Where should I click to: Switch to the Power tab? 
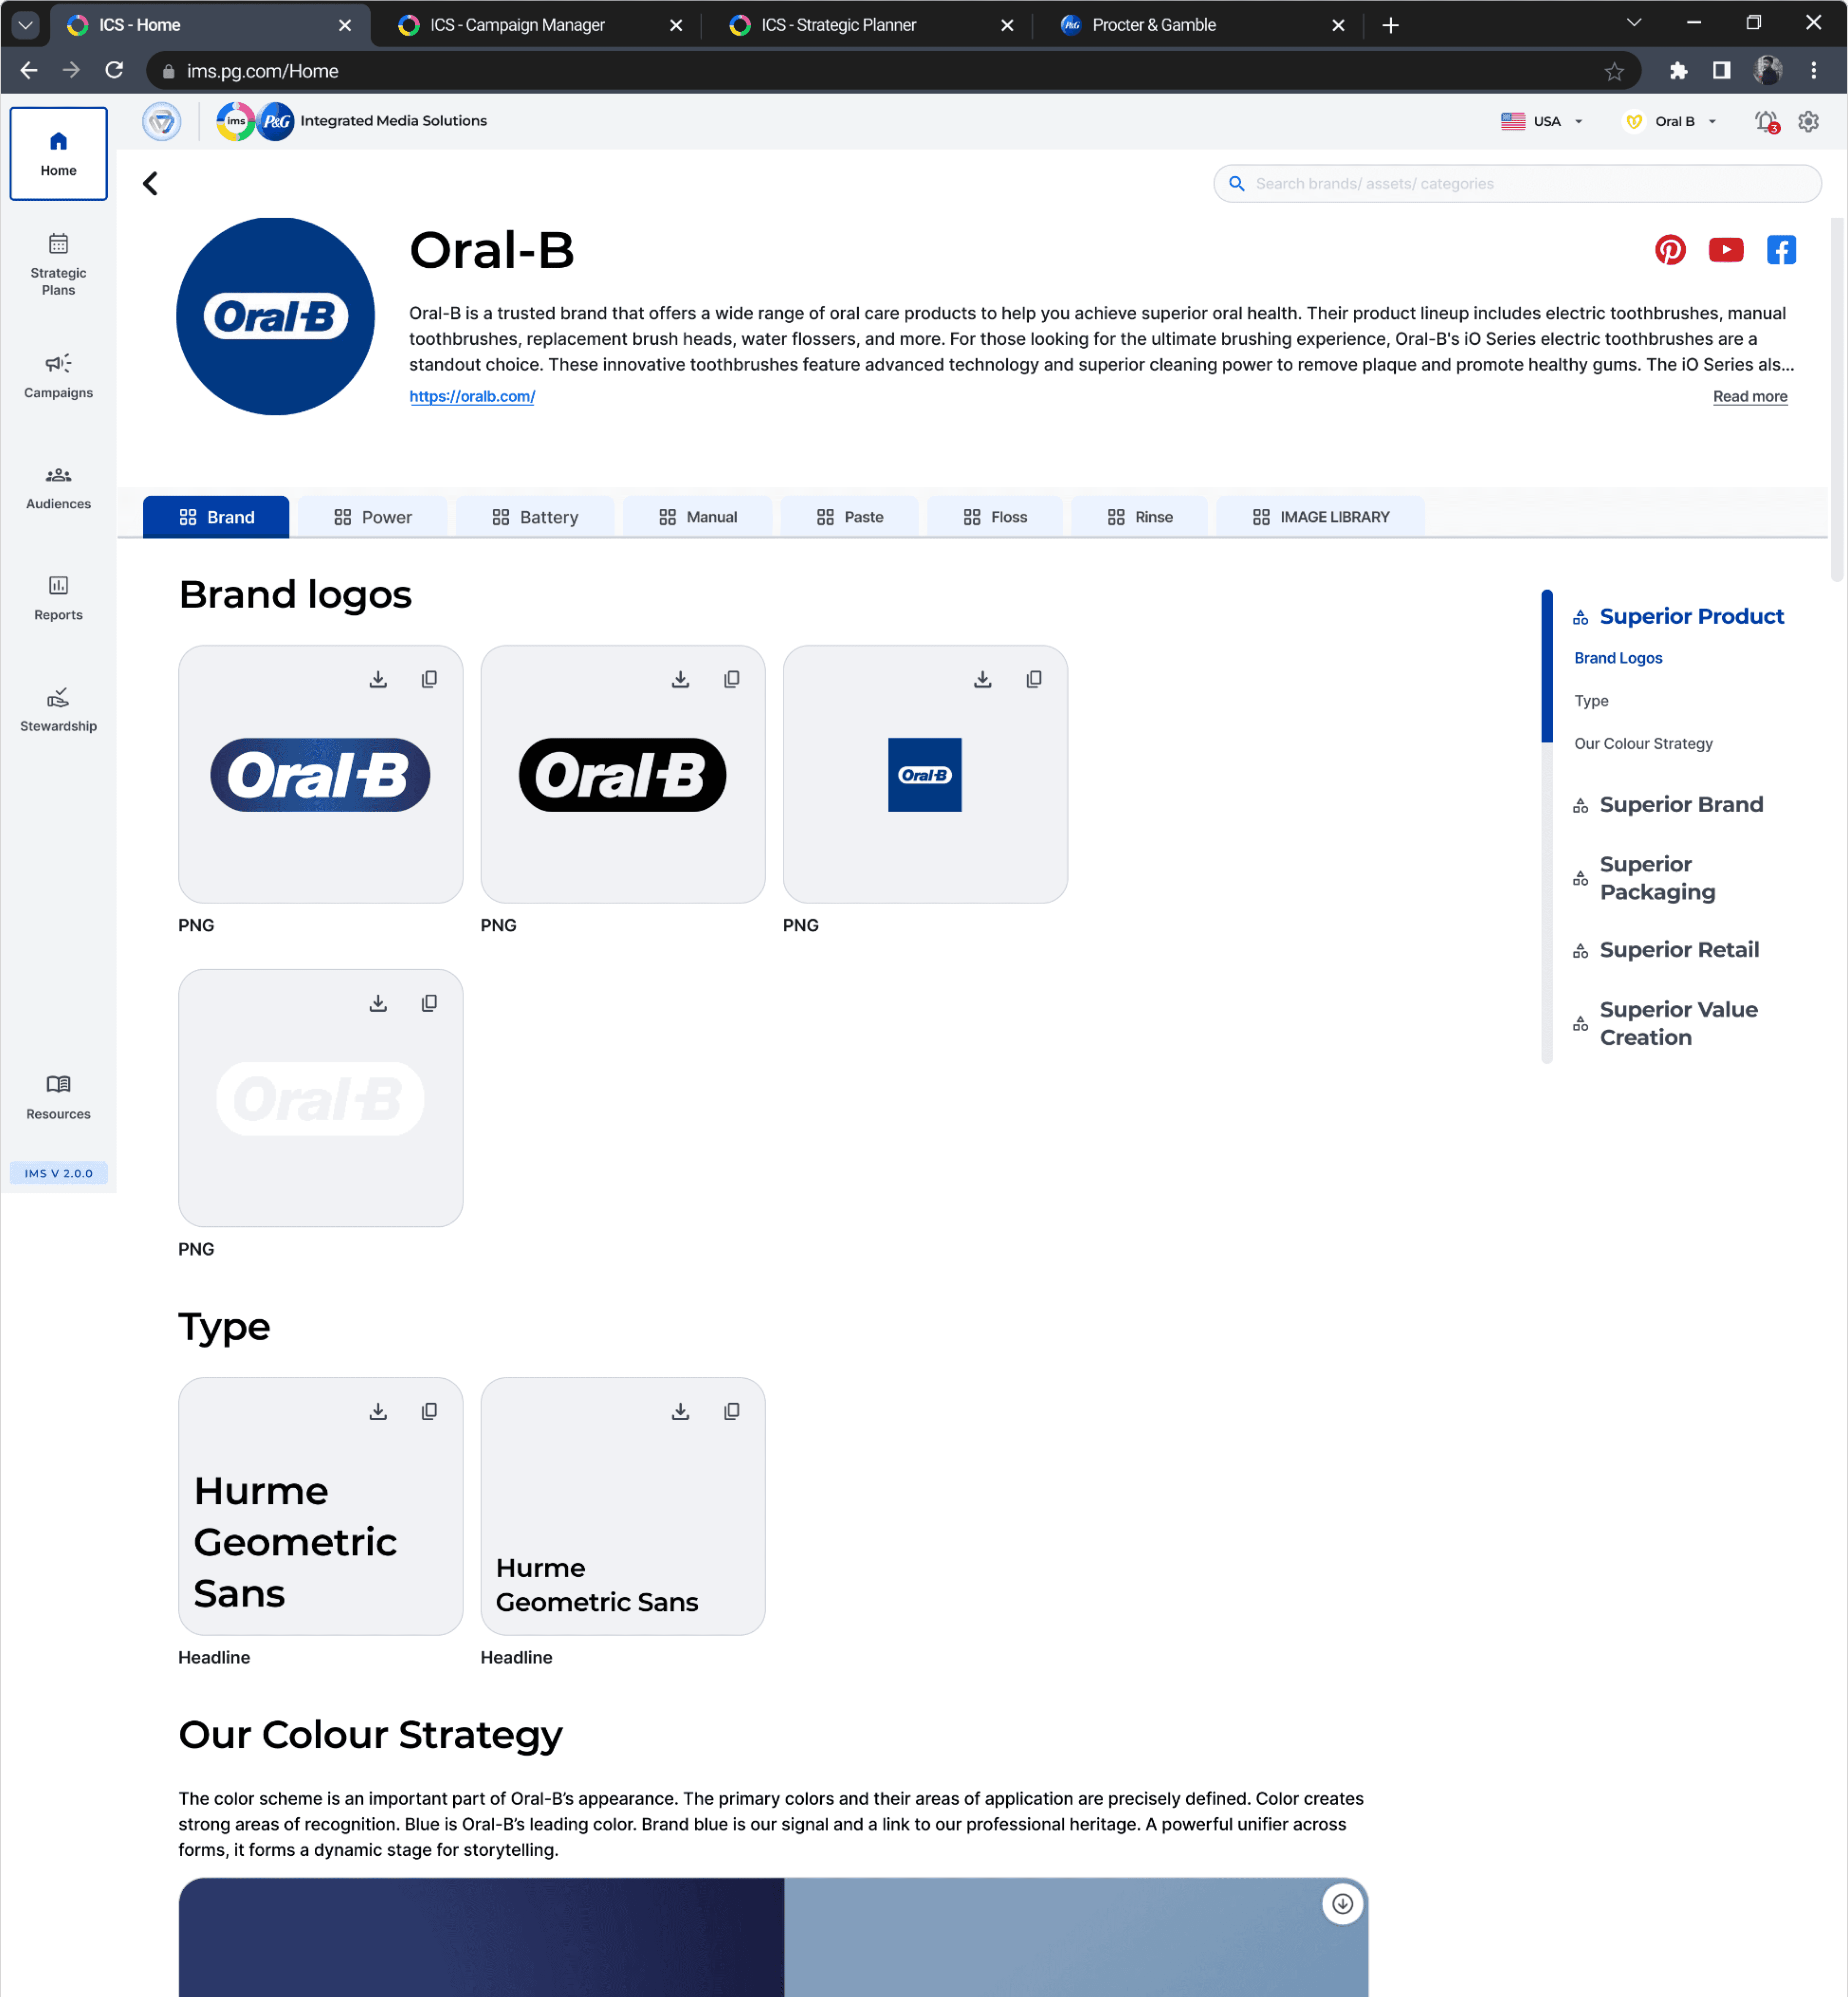pyautogui.click(x=372, y=517)
